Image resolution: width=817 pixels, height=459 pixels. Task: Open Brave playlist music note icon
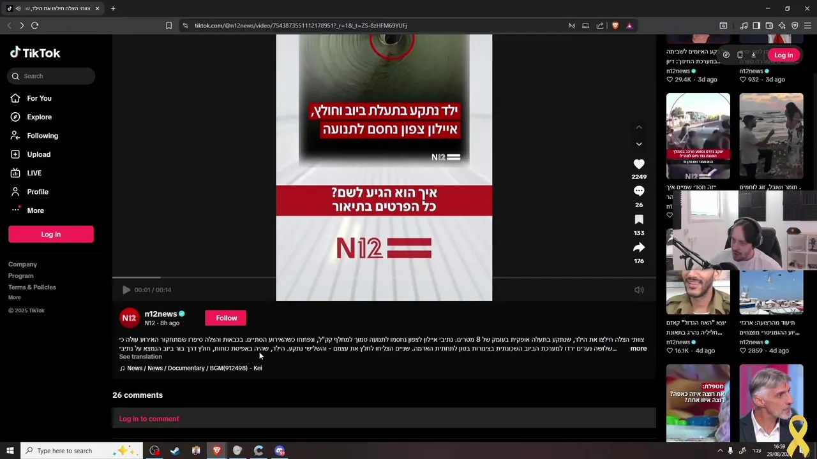click(x=744, y=25)
